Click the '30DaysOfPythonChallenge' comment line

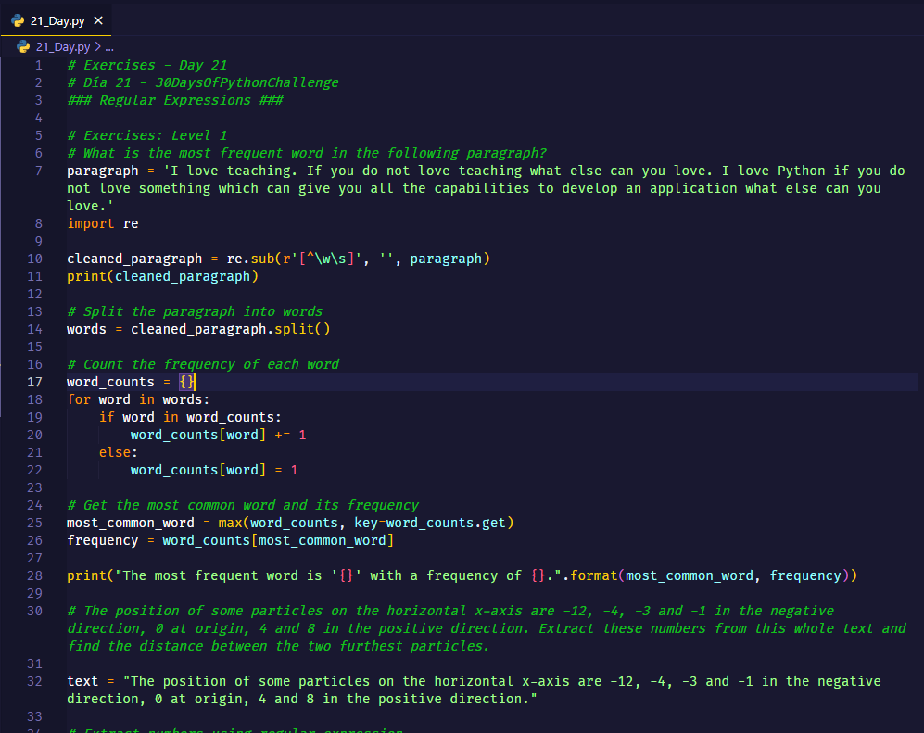(203, 82)
